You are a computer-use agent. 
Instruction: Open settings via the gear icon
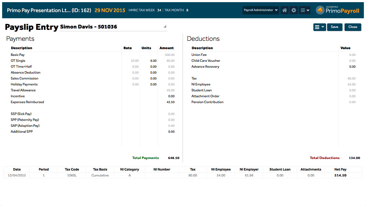pos(294,10)
